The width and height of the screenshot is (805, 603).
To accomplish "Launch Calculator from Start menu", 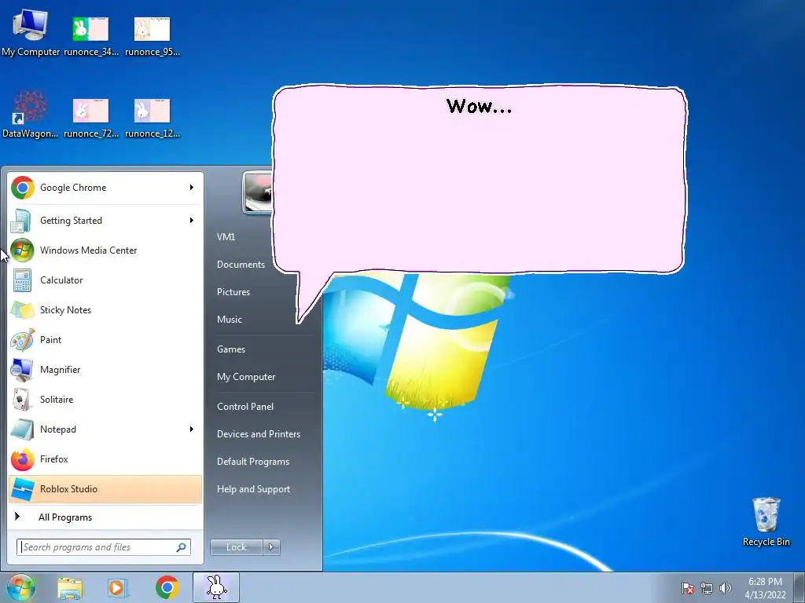I will click(x=105, y=280).
